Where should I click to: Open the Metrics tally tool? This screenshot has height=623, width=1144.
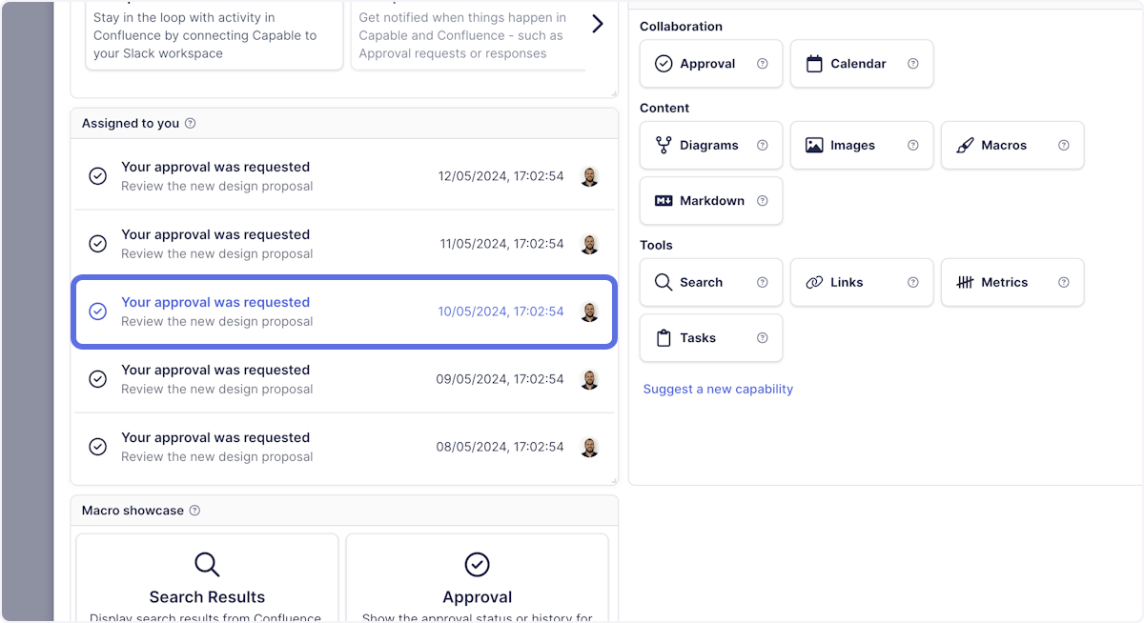coord(965,283)
